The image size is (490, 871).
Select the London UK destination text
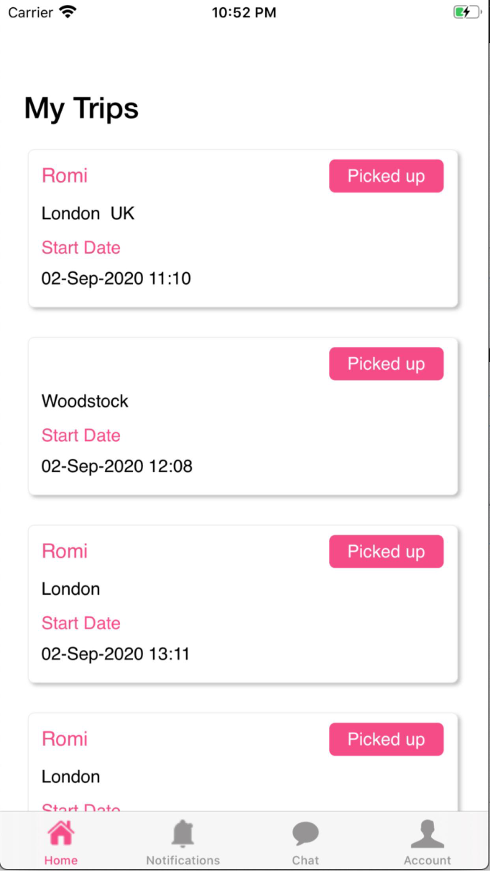point(88,214)
